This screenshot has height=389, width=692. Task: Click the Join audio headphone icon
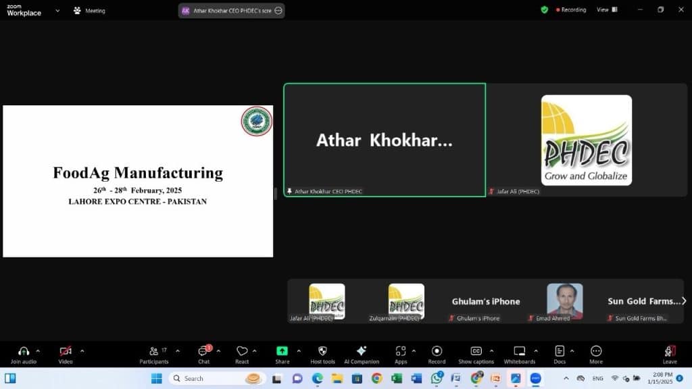(x=24, y=352)
